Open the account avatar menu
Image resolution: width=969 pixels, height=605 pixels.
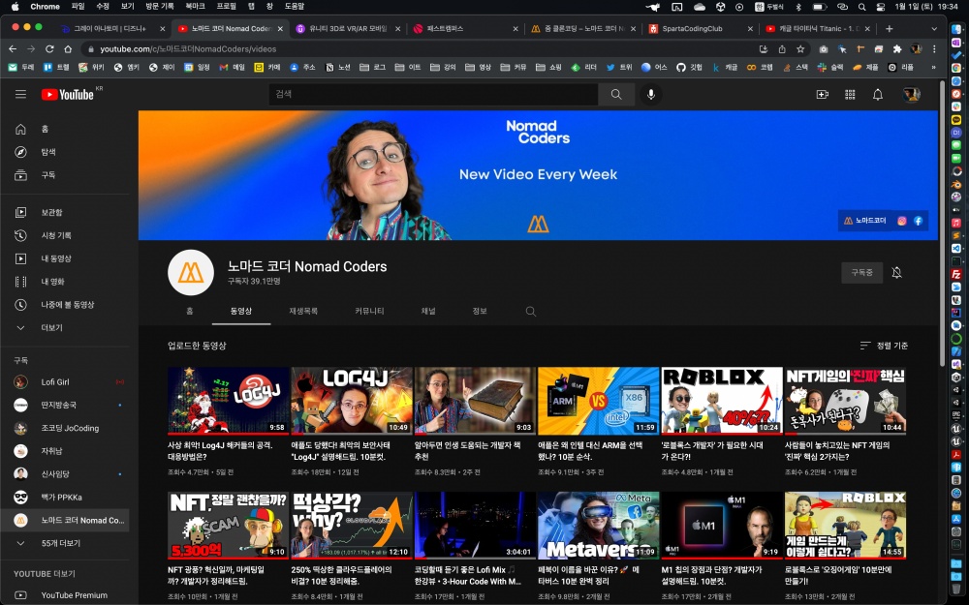click(x=911, y=95)
